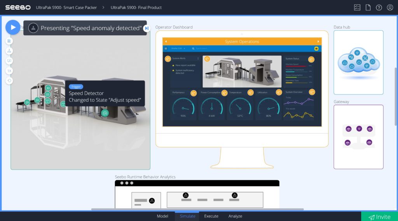
Task: Select the green sensor marker on conveyor belt end
Action: (27, 102)
